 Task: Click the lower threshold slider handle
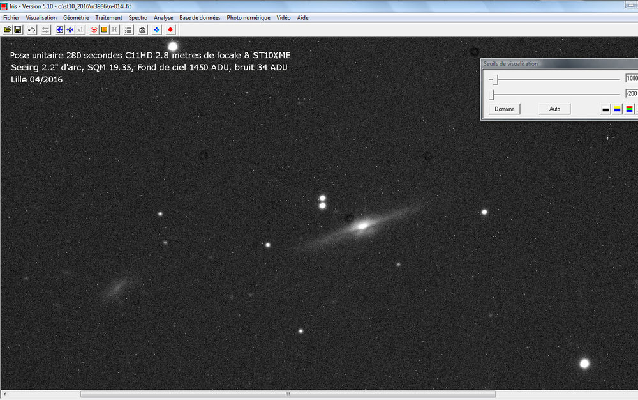tap(493, 95)
